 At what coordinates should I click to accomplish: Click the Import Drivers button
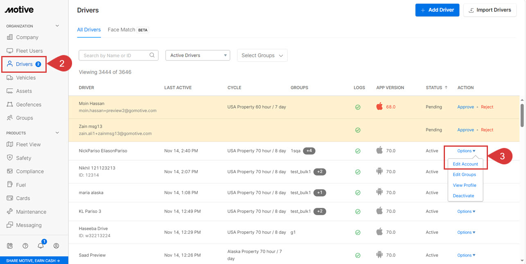click(490, 10)
